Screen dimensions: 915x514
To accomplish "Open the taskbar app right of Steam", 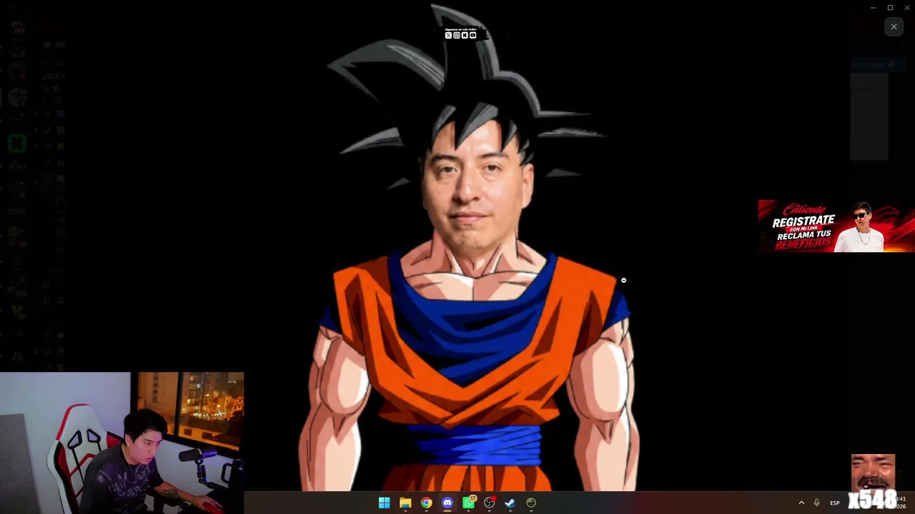I will [531, 503].
